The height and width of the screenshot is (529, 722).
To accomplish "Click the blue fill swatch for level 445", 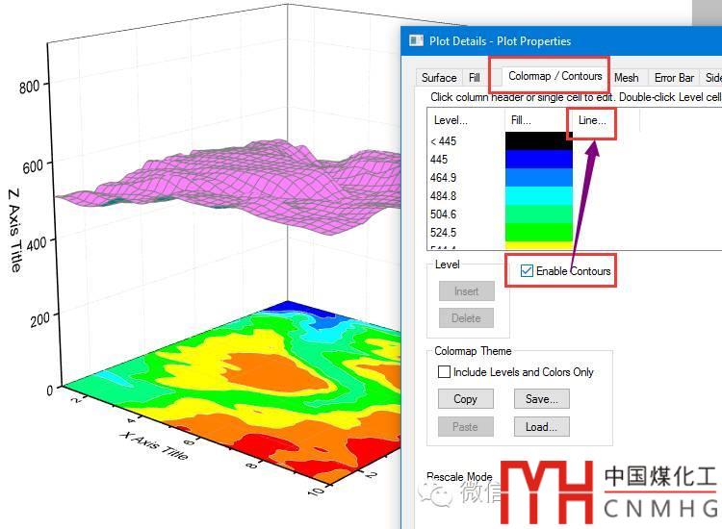I will coord(538,160).
